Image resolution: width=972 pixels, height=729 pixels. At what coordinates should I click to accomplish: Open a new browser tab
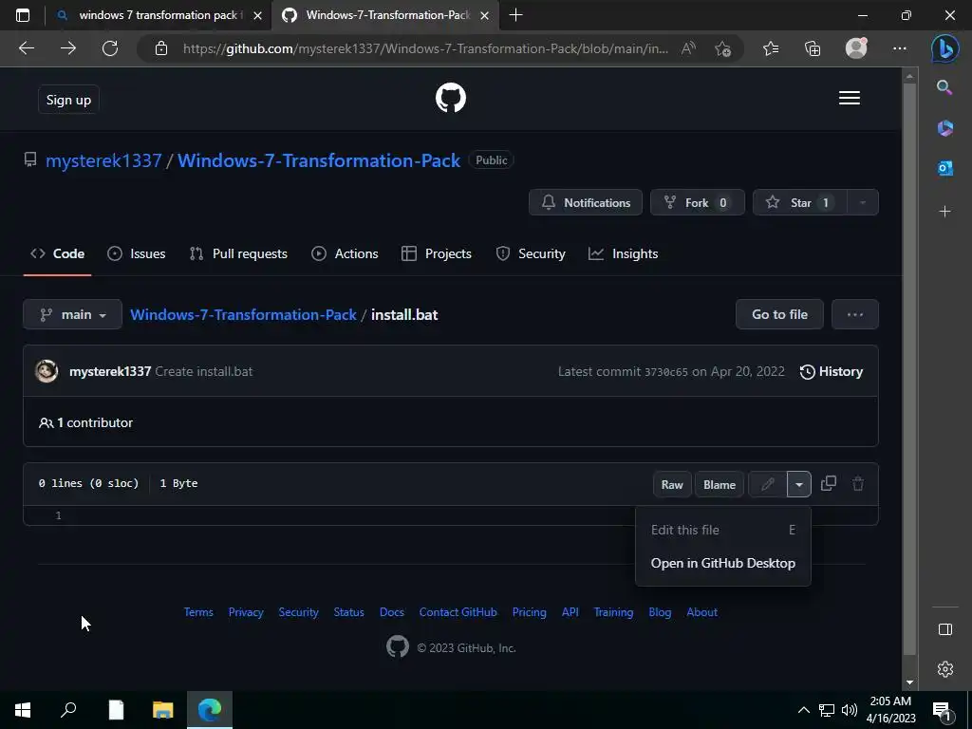pyautogui.click(x=515, y=15)
